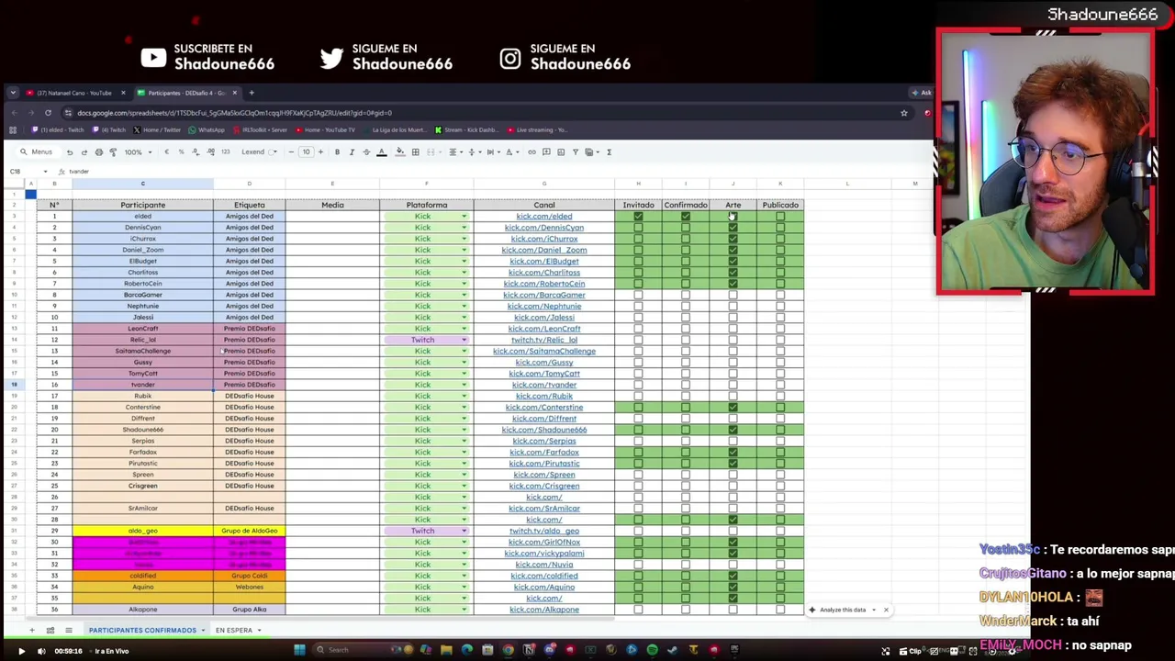Click the font size field
The image size is (1175, 661).
[306, 152]
